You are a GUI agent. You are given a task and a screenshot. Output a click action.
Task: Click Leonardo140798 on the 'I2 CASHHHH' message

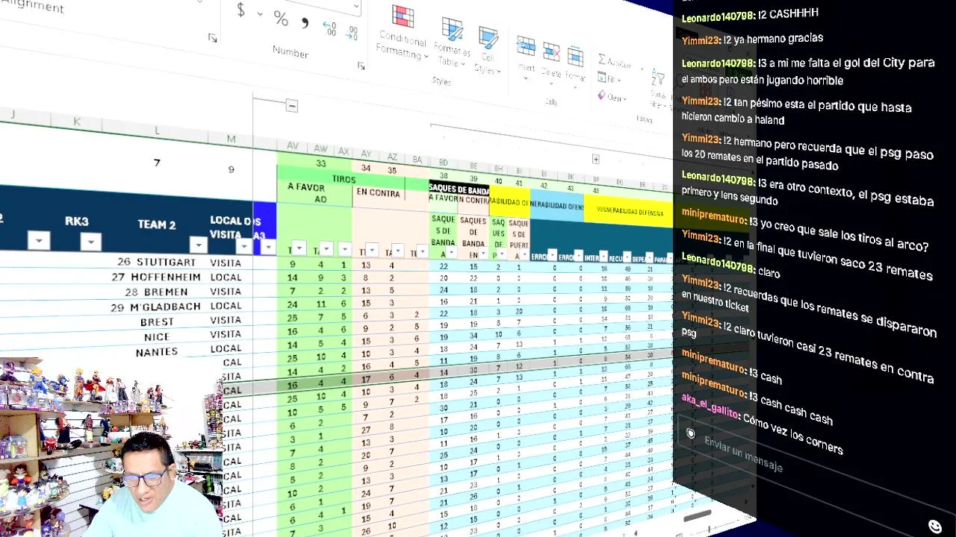pyautogui.click(x=718, y=16)
